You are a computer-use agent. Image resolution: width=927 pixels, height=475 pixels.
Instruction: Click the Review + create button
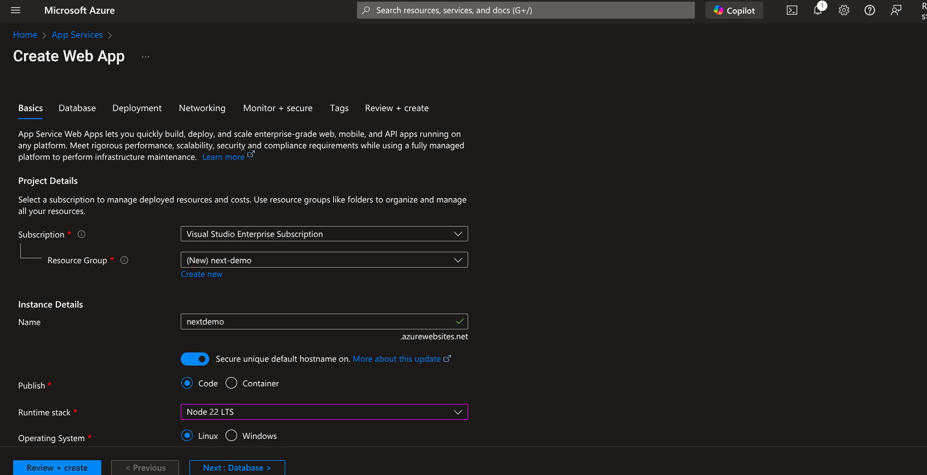pos(57,467)
